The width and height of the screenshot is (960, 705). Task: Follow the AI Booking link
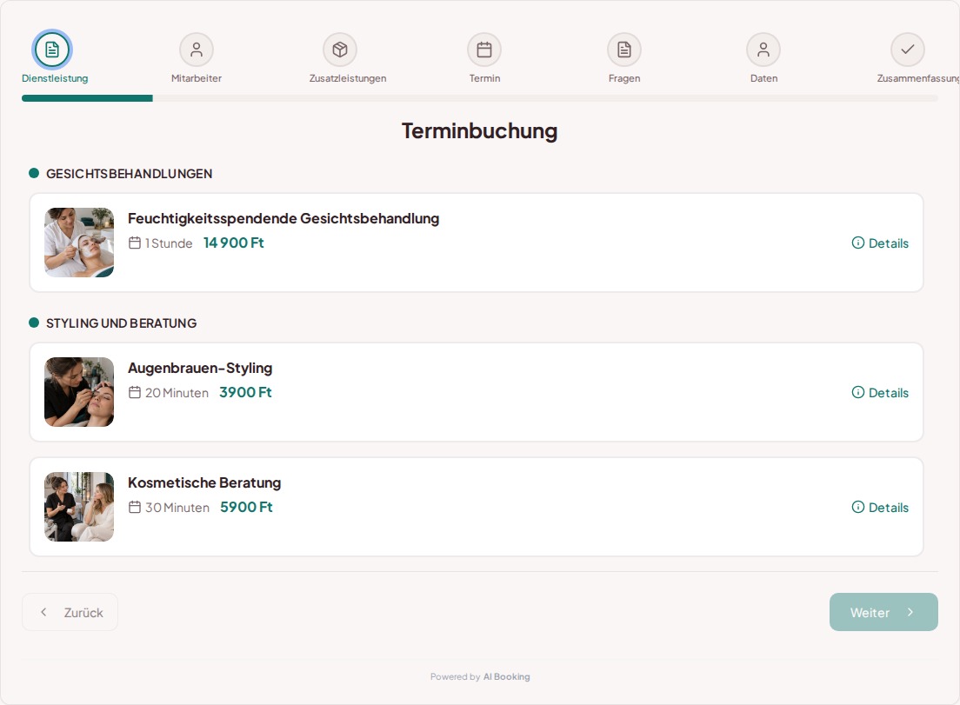pyautogui.click(x=507, y=677)
